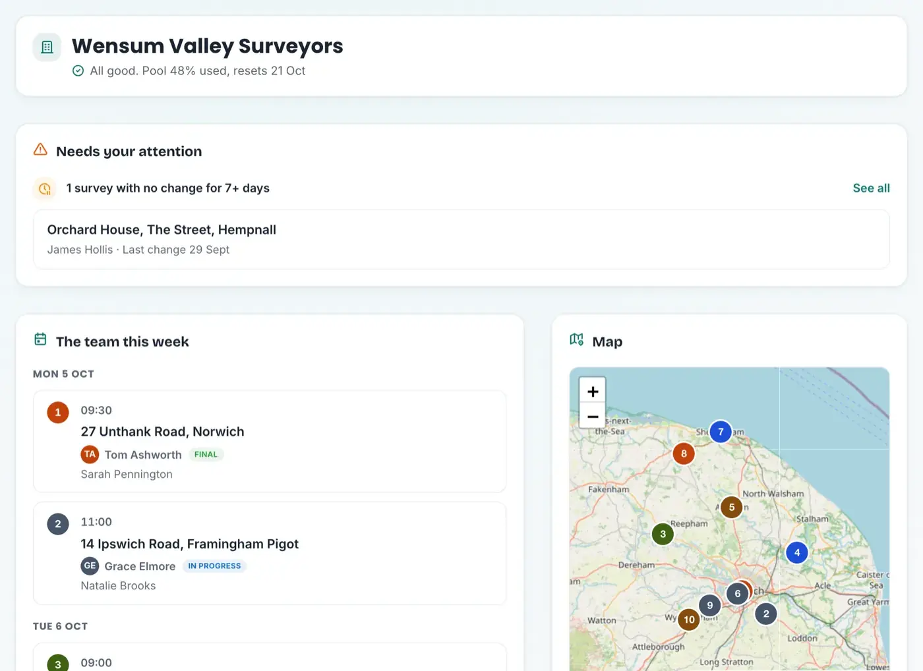Viewport: 923px width, 671px height.
Task: Select map marker 7
Action: [x=721, y=432]
